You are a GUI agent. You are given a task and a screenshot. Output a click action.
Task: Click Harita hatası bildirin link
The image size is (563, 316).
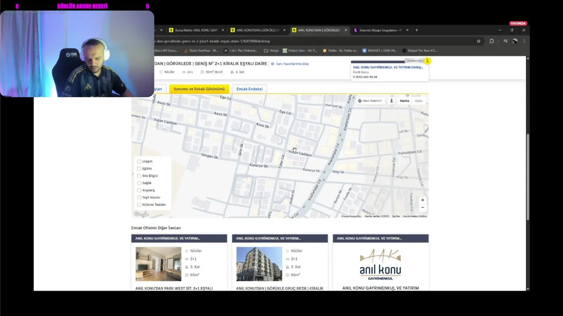tap(415, 216)
